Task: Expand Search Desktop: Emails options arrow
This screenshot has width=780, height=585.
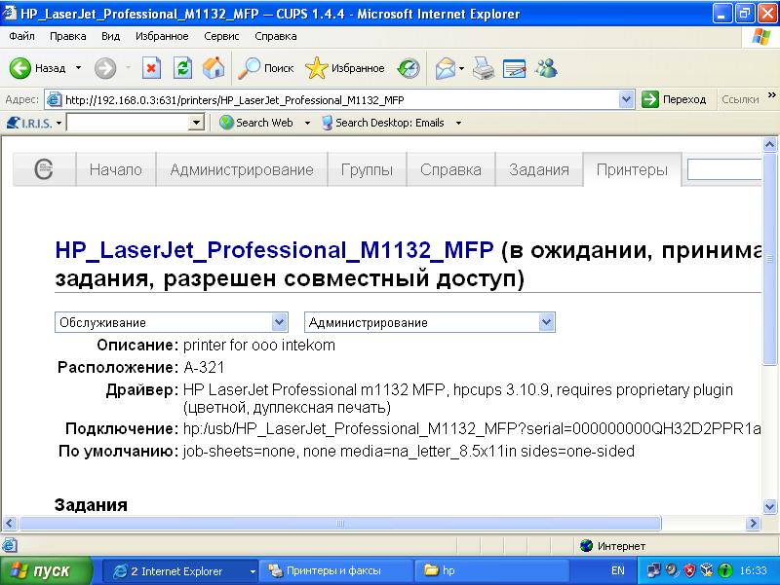Action: [458, 123]
